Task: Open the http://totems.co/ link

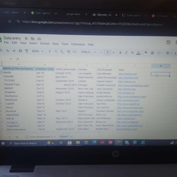Action: coord(127,81)
